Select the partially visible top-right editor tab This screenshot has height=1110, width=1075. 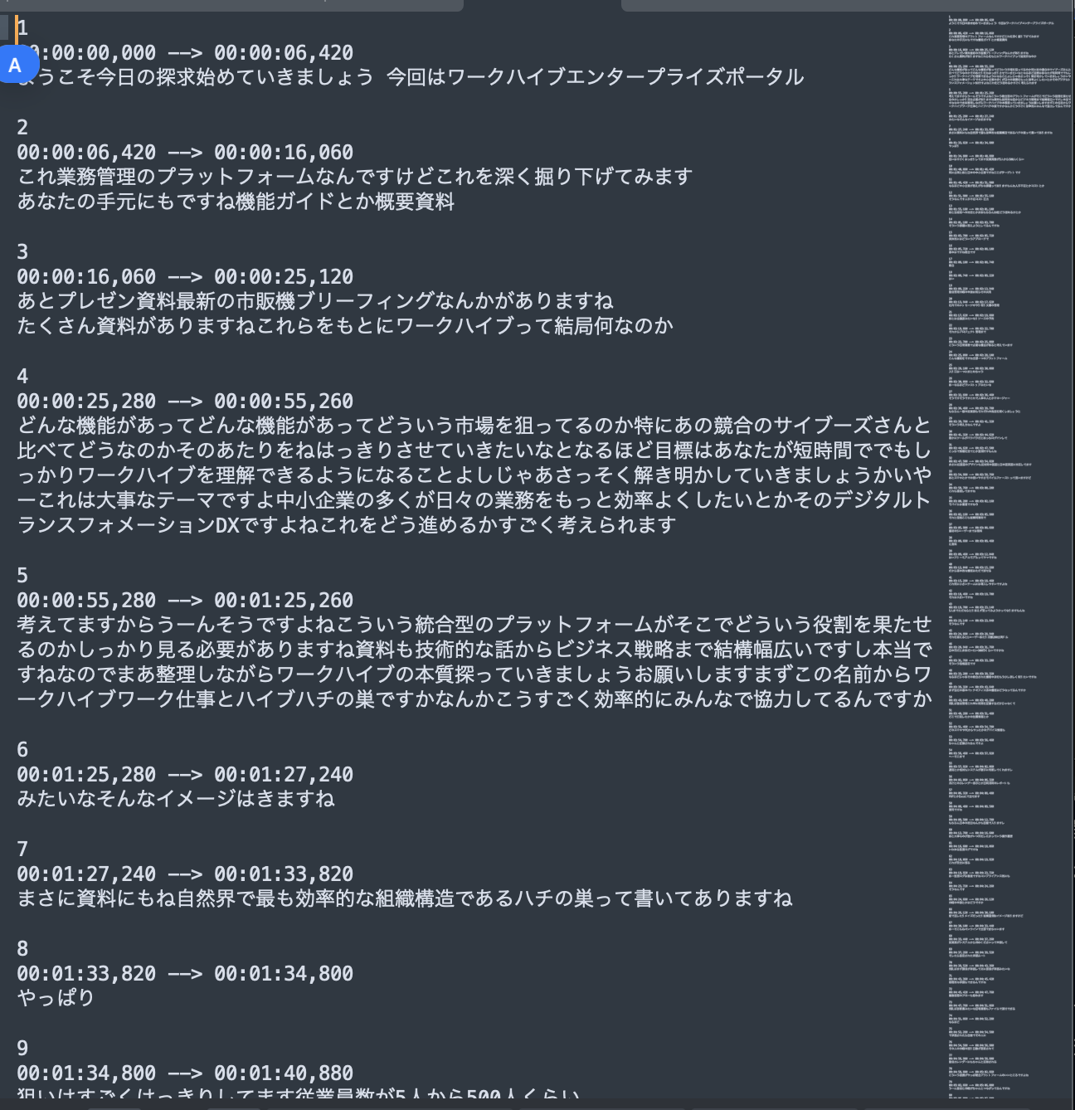848,5
